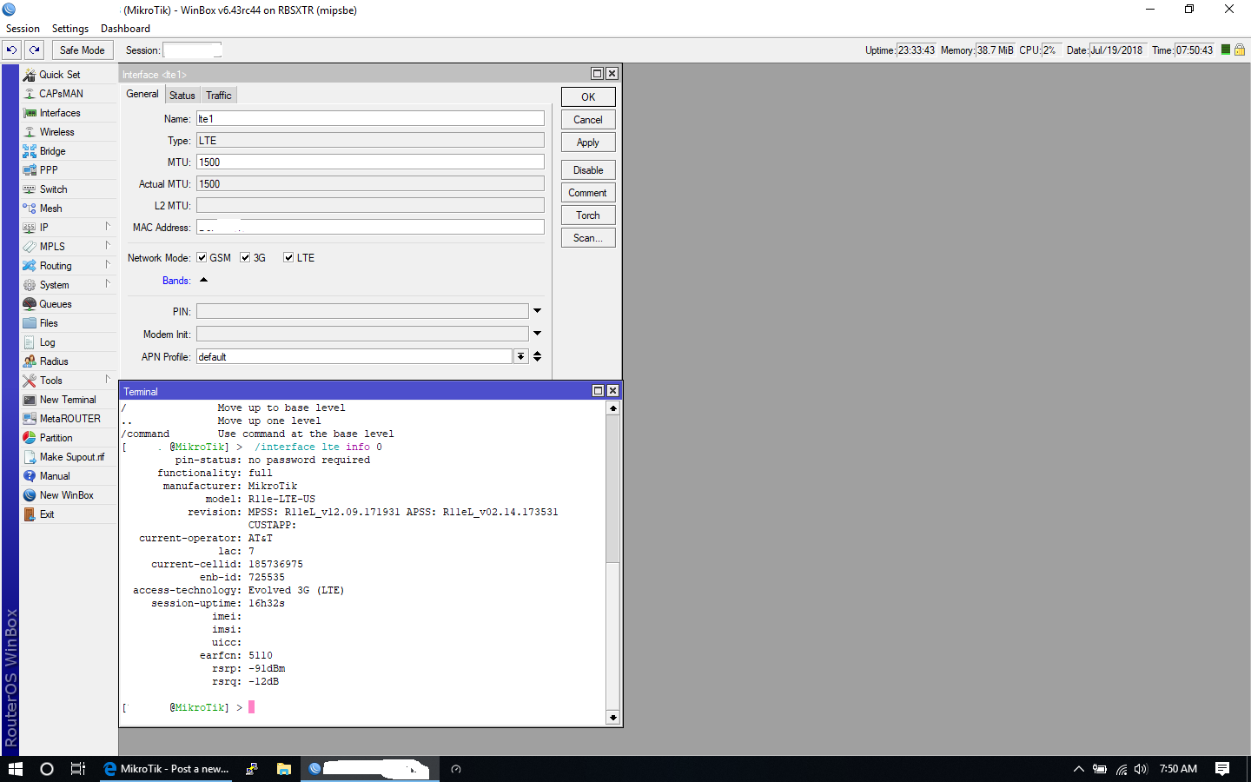Open Partition icon in sidebar
This screenshot has width=1251, height=782.
coord(30,438)
